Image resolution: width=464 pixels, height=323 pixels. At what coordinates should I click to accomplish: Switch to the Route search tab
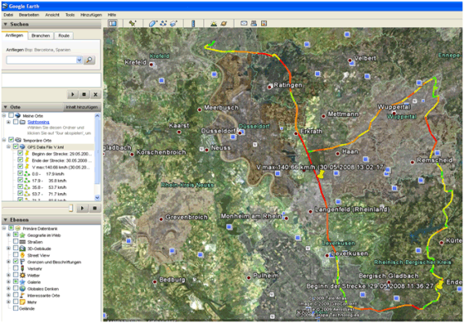point(64,36)
